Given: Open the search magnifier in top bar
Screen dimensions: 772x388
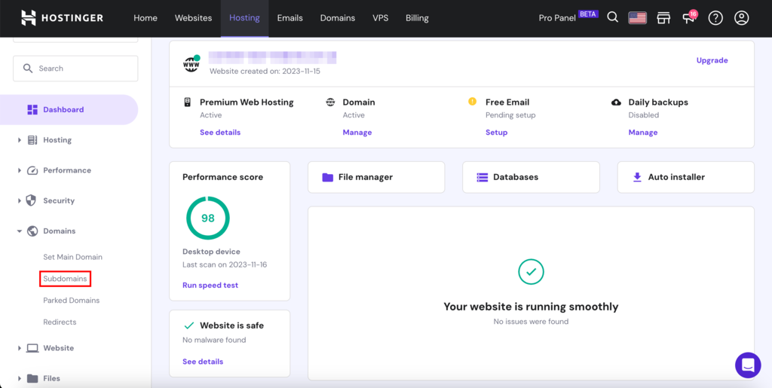Looking at the screenshot, I should click(613, 18).
